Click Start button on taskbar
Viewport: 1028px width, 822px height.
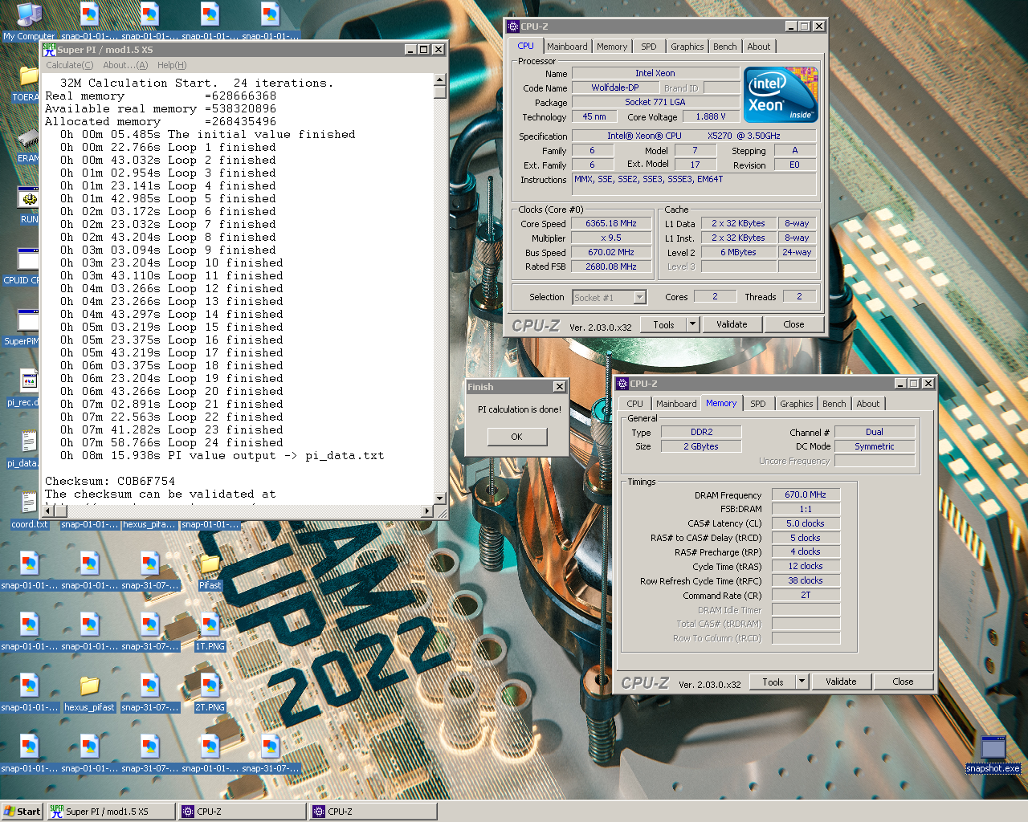click(x=22, y=812)
